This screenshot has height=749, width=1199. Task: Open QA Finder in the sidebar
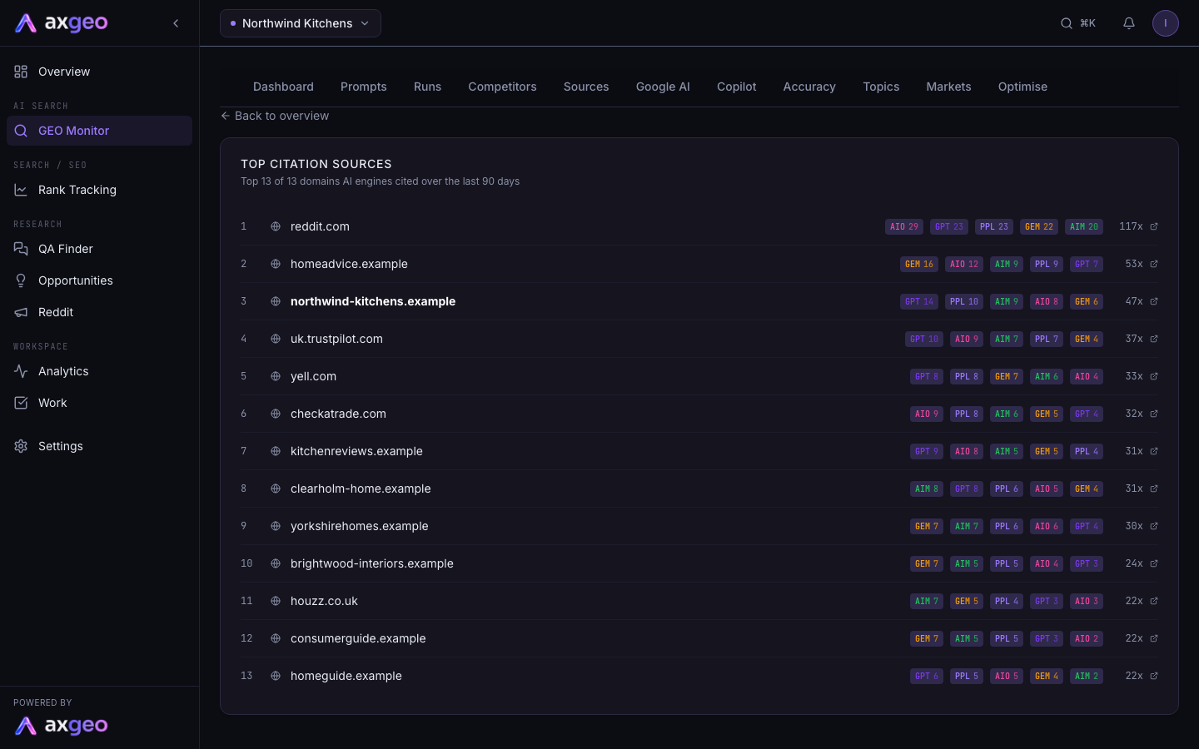click(99, 249)
